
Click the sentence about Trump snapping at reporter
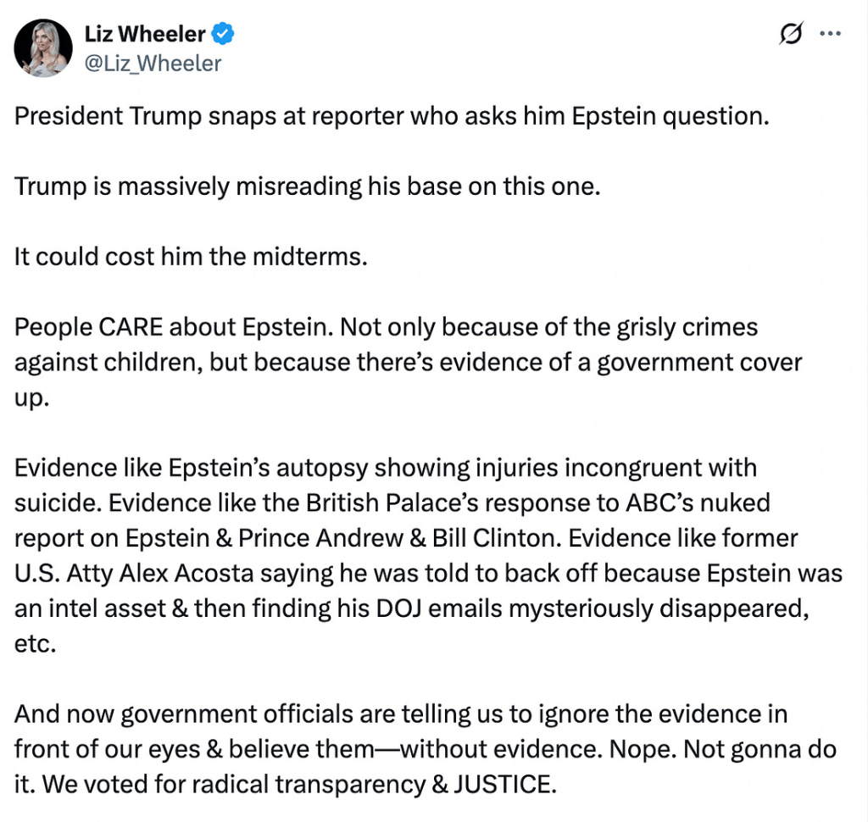(392, 116)
